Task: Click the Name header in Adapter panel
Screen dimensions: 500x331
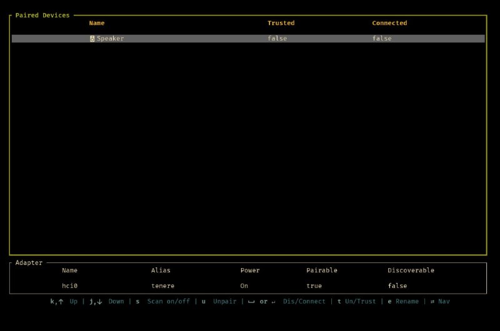Action: 69,271
